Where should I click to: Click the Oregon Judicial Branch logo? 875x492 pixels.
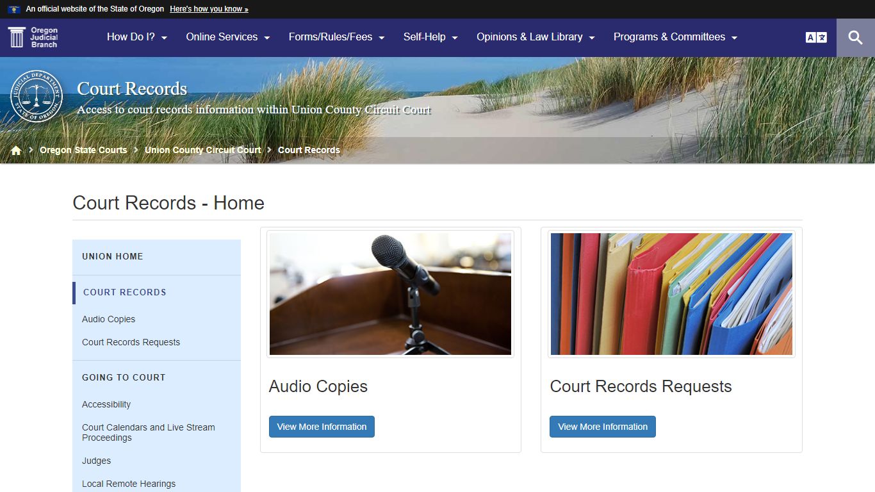(33, 37)
